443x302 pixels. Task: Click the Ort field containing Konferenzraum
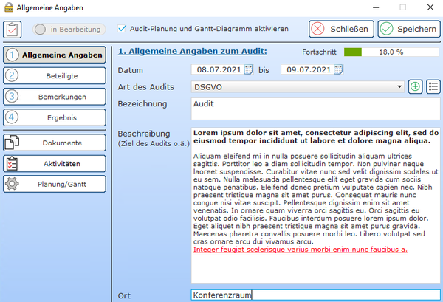(315, 295)
